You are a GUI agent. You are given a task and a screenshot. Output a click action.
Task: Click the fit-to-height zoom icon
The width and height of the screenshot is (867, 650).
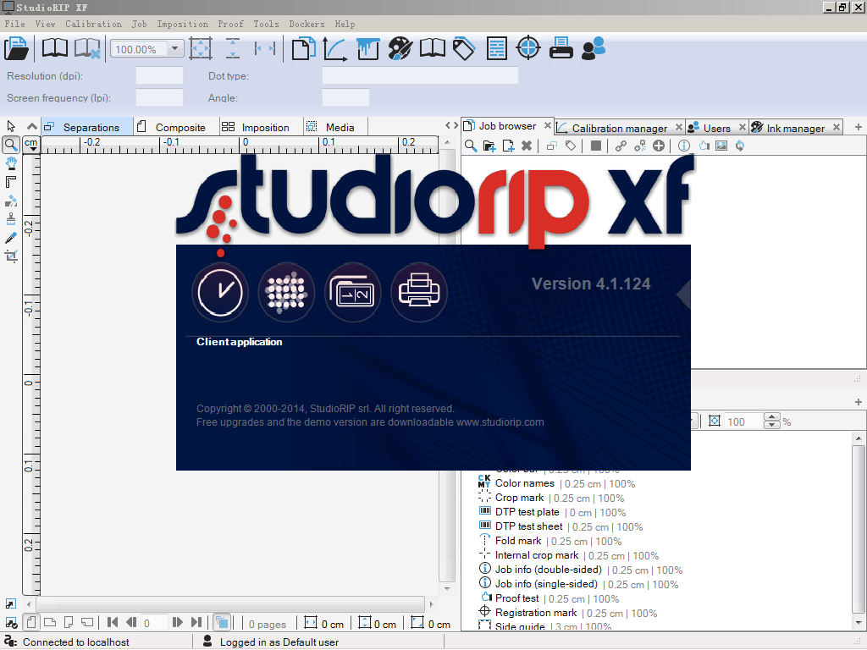233,48
